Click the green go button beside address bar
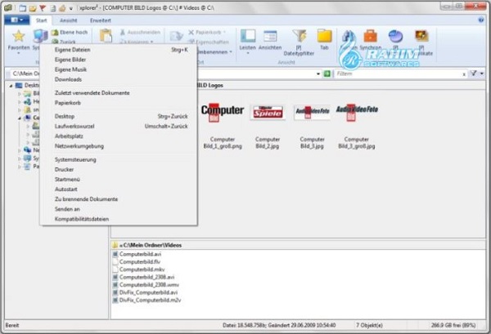Image resolution: width=491 pixels, height=334 pixels. point(327,73)
